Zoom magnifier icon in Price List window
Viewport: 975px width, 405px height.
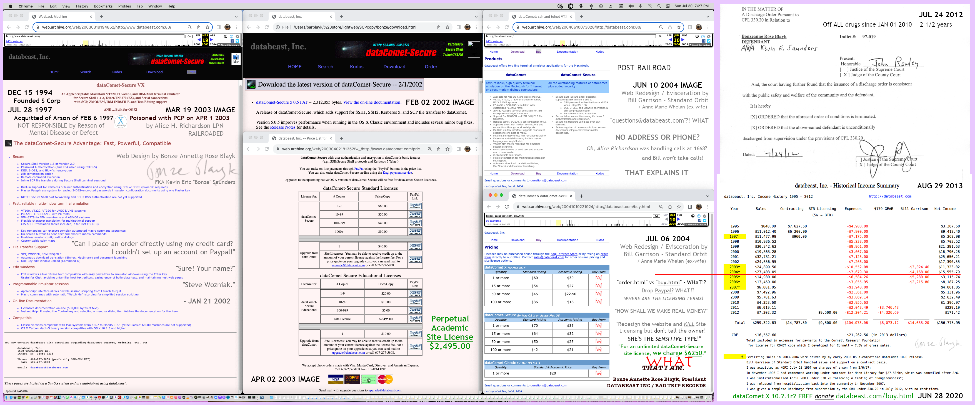430,149
